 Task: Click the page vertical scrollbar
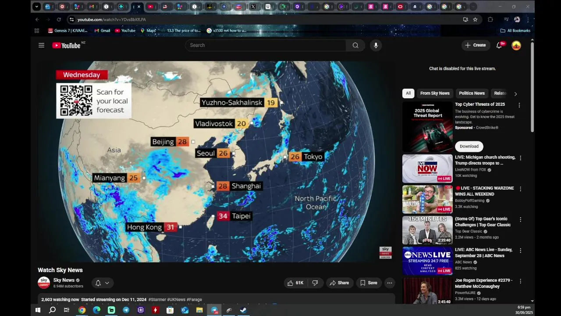pyautogui.click(x=533, y=88)
